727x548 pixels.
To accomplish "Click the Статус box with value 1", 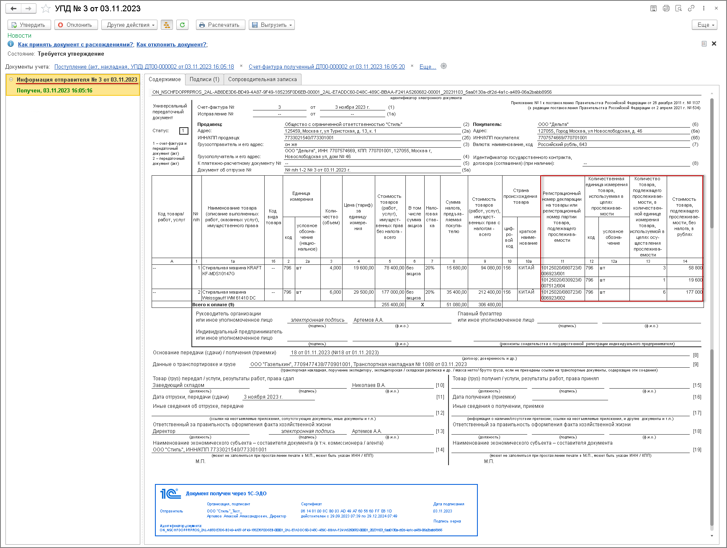I will [x=183, y=131].
